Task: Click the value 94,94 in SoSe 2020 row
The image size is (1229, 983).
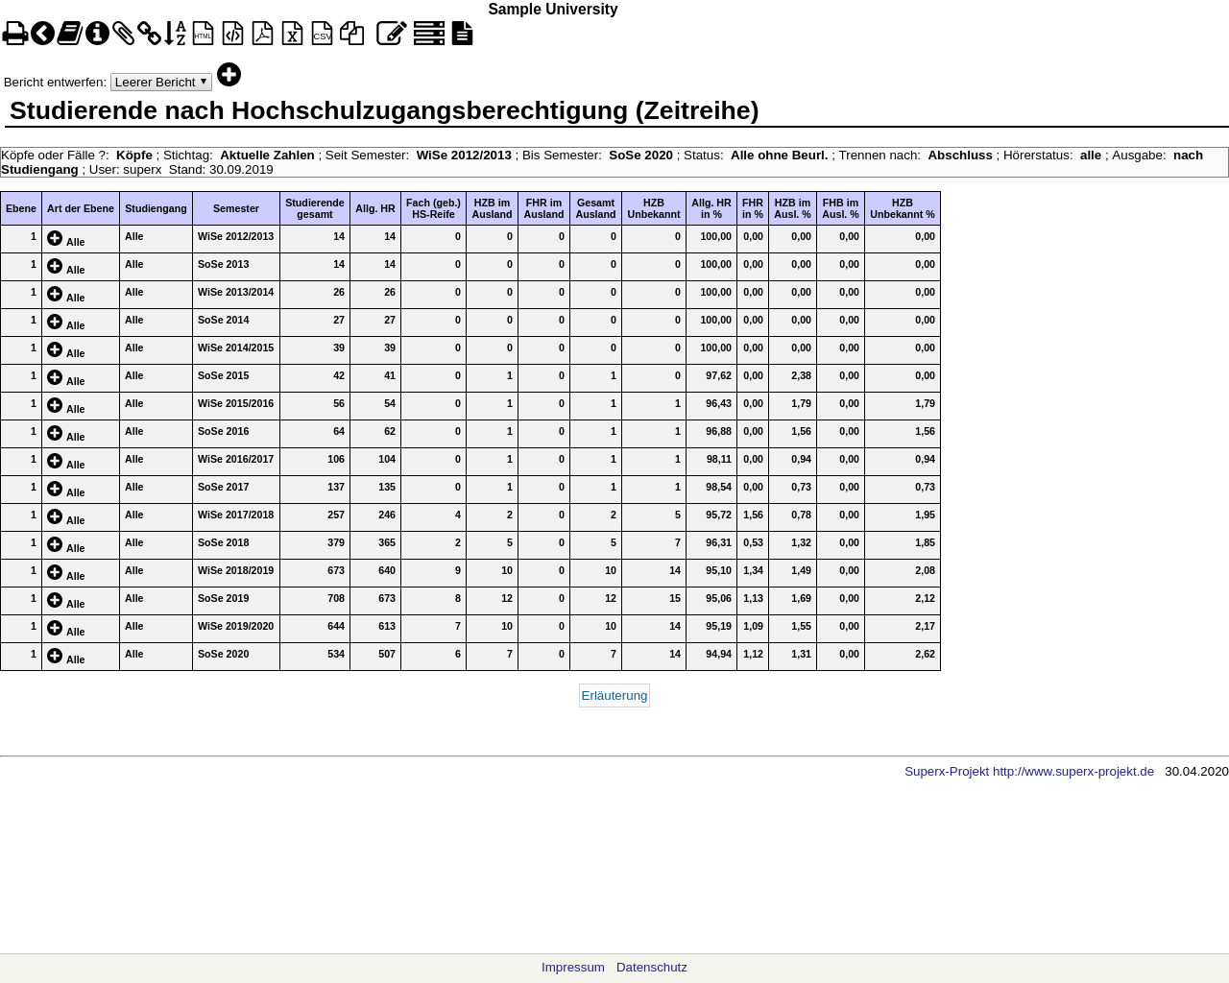Action: pos(718,654)
